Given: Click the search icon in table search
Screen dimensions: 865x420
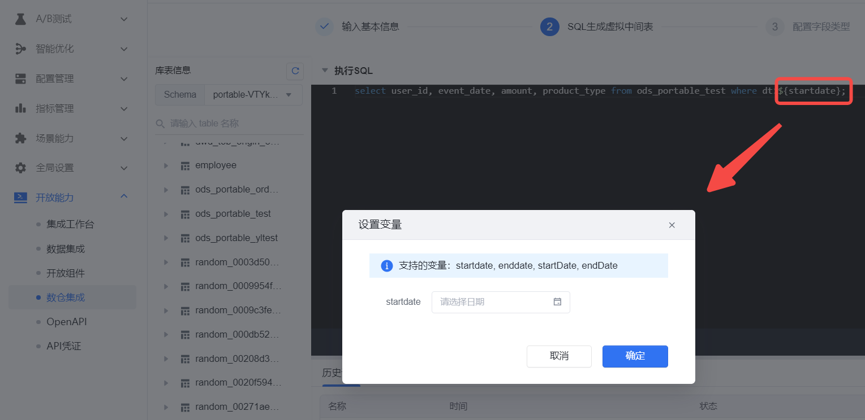Looking at the screenshot, I should (161, 123).
